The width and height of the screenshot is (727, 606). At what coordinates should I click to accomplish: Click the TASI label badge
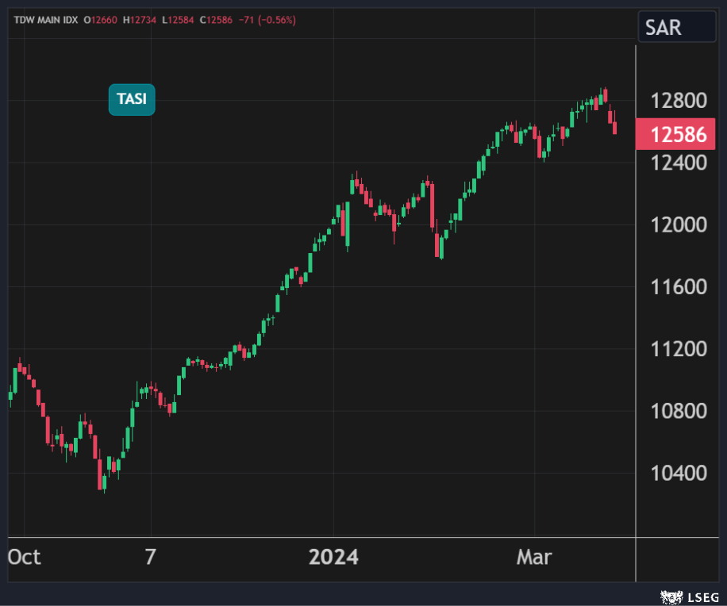click(132, 99)
